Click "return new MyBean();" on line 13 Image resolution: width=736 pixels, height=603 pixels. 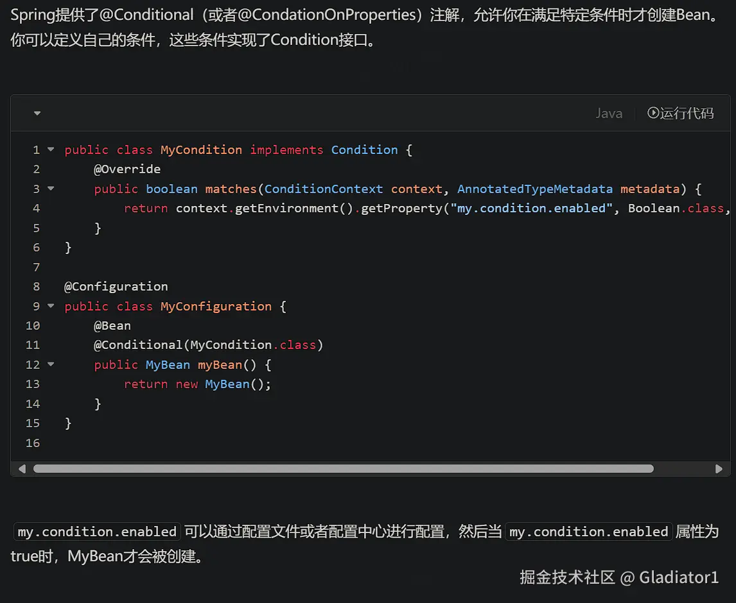[198, 384]
